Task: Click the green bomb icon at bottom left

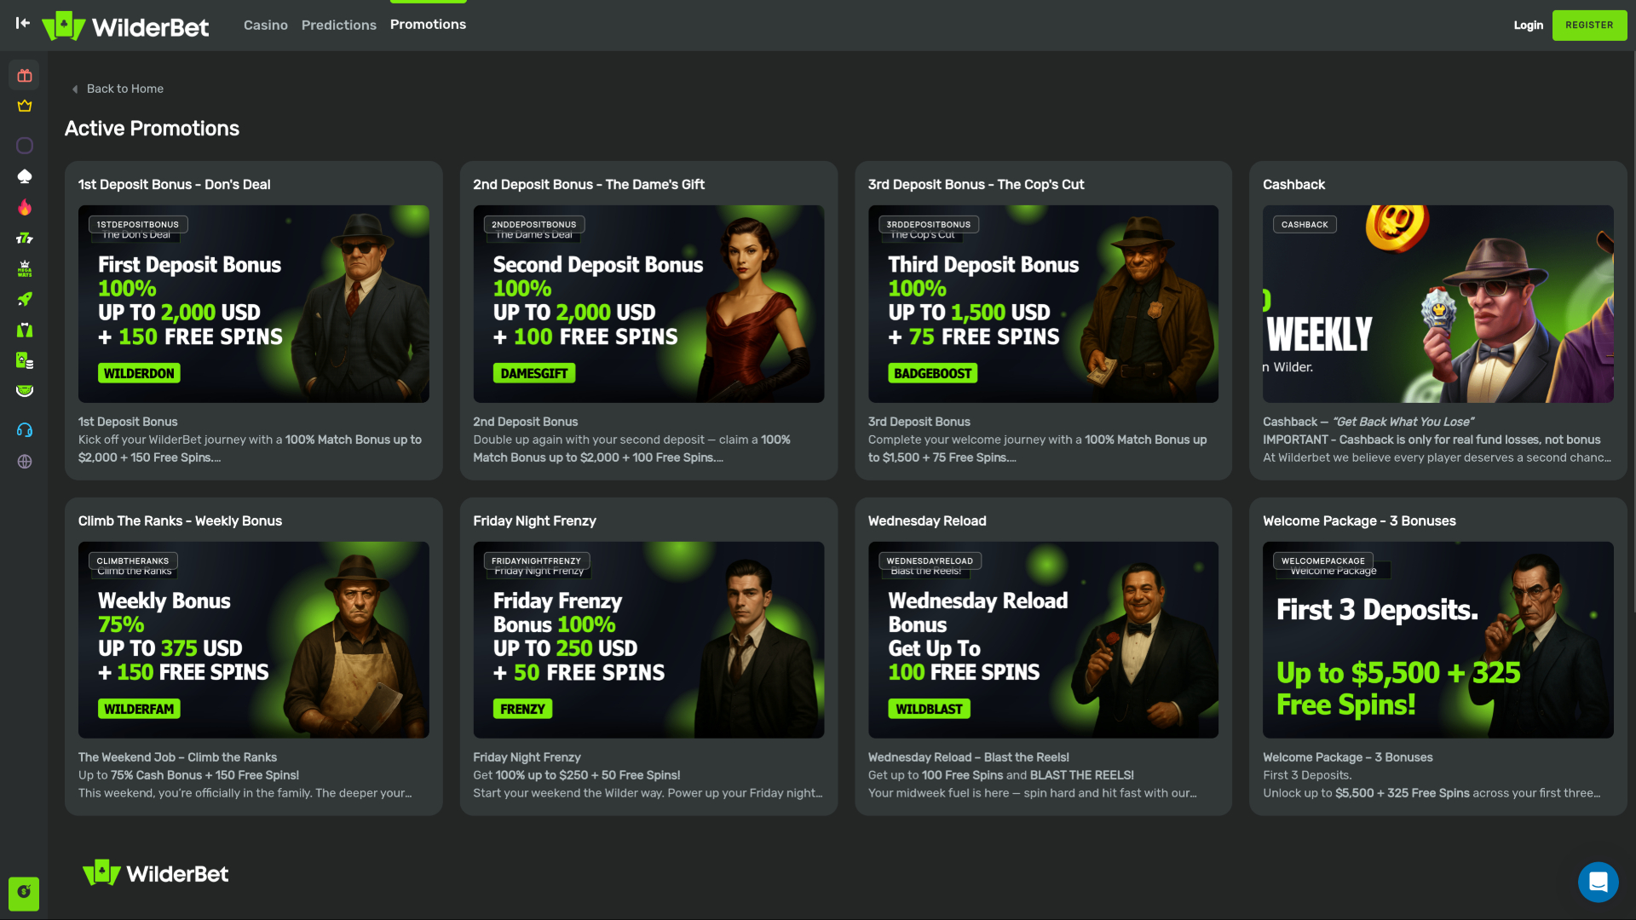Action: point(24,893)
